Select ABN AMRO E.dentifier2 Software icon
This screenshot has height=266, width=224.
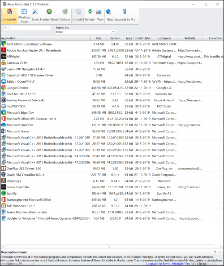[x=4, y=44]
